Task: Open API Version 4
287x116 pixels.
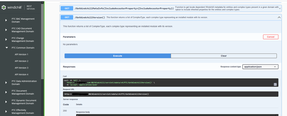Action: point(22,75)
